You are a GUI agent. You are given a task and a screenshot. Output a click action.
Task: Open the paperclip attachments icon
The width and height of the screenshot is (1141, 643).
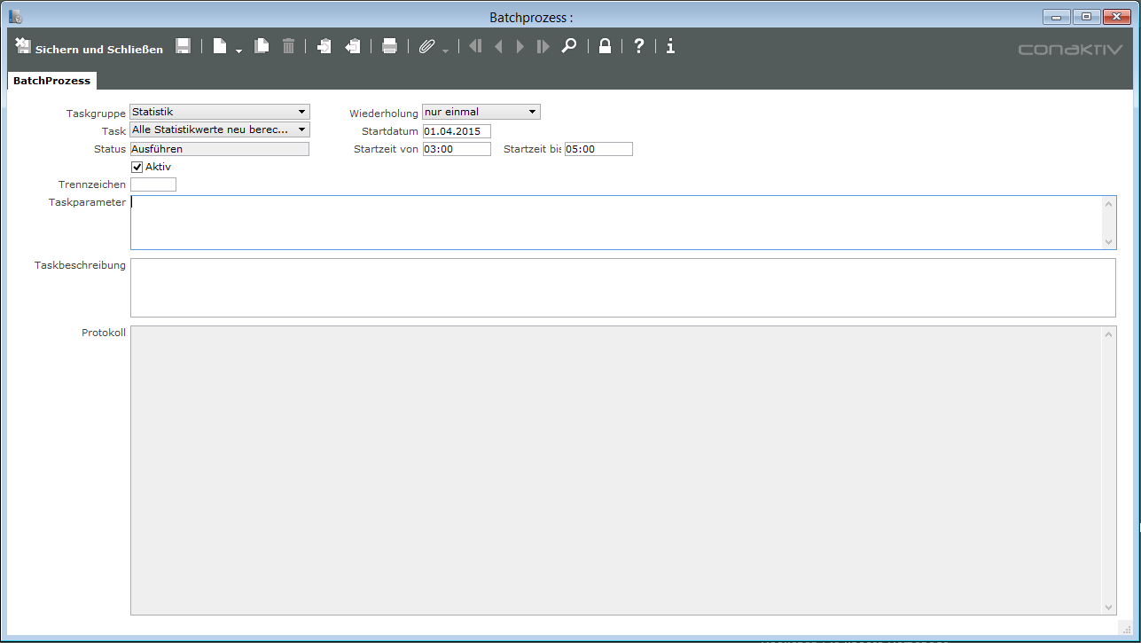[x=427, y=47]
